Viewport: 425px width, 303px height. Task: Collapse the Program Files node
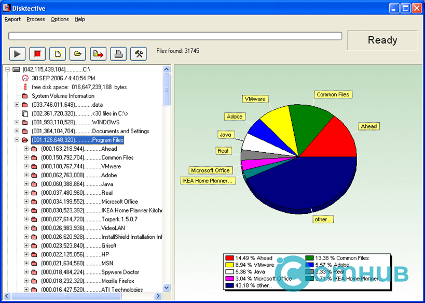[17, 140]
